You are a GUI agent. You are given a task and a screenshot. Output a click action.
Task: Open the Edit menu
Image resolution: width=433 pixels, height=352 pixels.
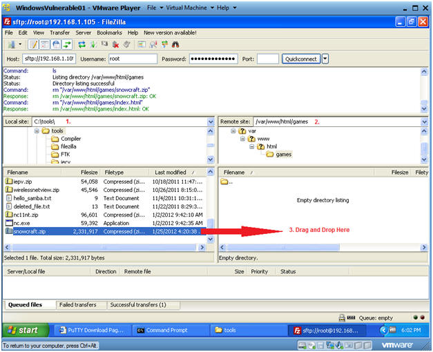(23, 32)
